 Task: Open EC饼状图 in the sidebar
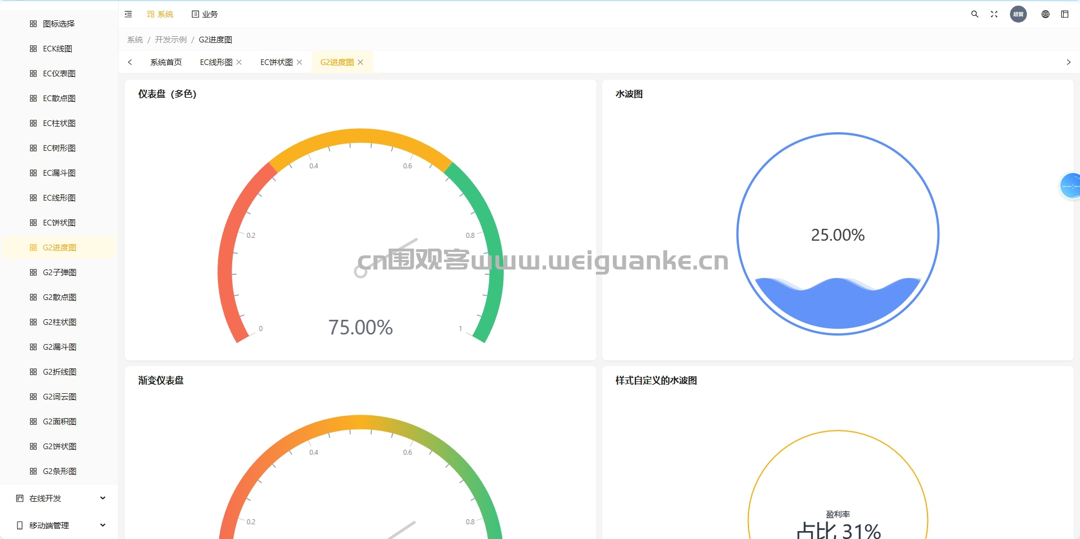[59, 223]
